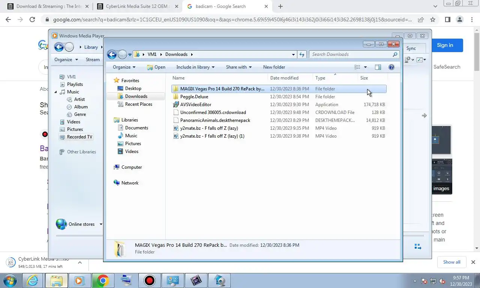Click the Media Player back arrow

59,47
